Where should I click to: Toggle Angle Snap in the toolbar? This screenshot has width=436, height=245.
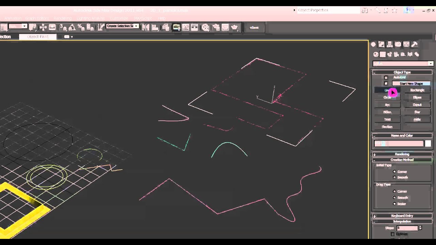(72, 27)
